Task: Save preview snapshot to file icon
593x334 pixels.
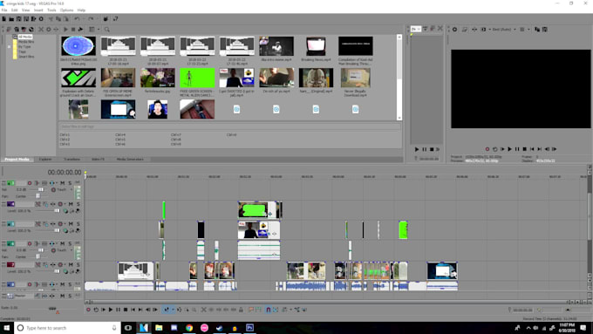Action: (x=544, y=30)
